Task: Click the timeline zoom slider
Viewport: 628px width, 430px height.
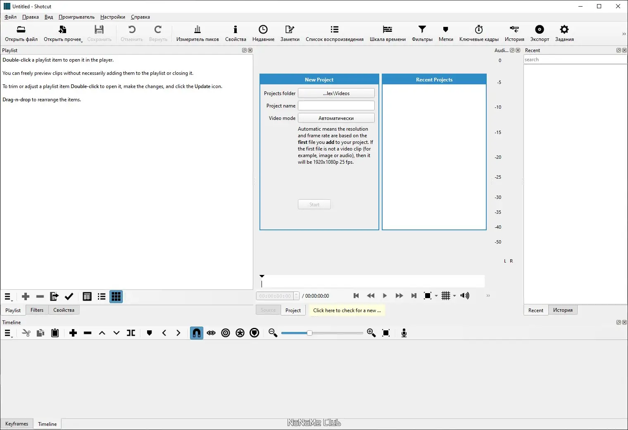Action: point(322,333)
